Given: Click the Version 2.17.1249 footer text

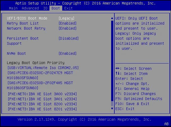Looking at the screenshot, I should coord(85,119).
